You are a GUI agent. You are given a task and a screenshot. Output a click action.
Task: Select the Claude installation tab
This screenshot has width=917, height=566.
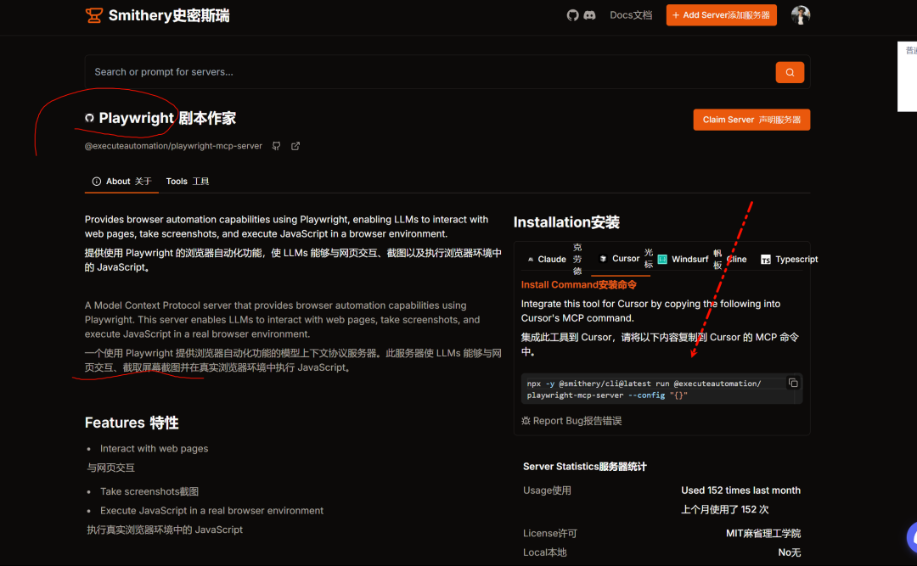(x=554, y=259)
